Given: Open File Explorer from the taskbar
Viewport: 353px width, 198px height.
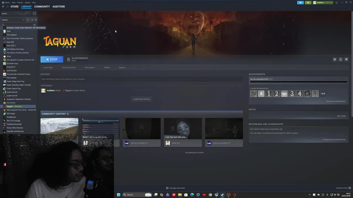Looking at the screenshot, I should pyautogui.click(x=180, y=195).
